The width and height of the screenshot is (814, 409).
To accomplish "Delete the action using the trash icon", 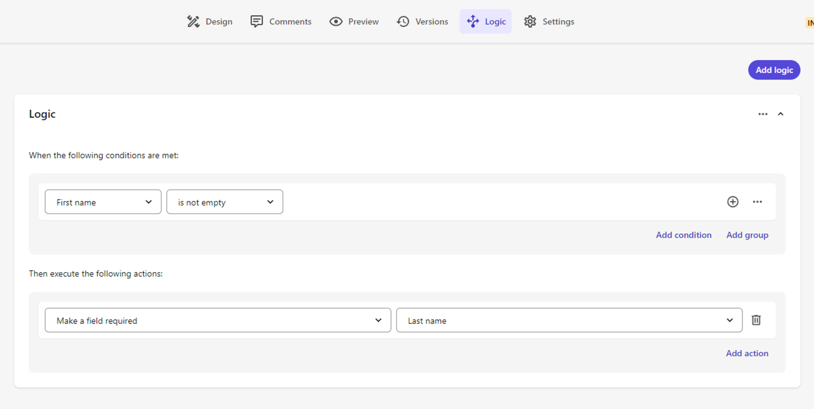I will [756, 320].
